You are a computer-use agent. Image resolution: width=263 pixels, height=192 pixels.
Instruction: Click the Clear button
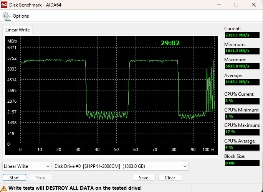tap(170, 177)
